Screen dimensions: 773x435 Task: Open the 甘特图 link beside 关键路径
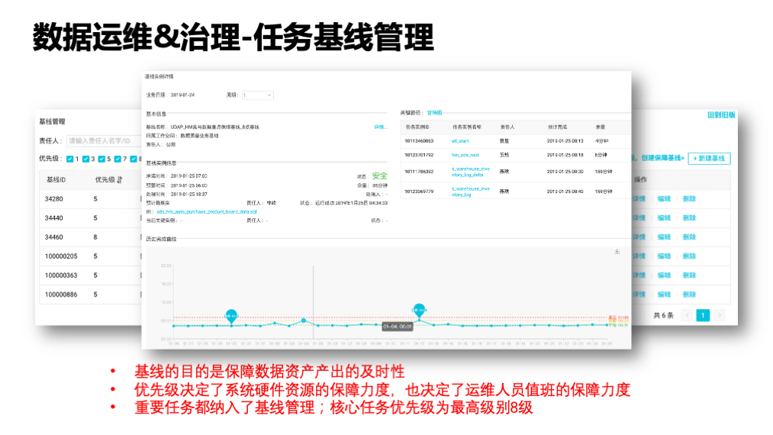[434, 112]
